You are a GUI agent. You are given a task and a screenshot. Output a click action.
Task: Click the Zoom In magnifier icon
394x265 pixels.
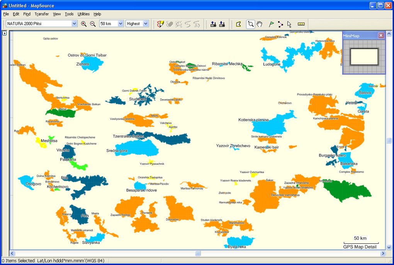(x=84, y=24)
